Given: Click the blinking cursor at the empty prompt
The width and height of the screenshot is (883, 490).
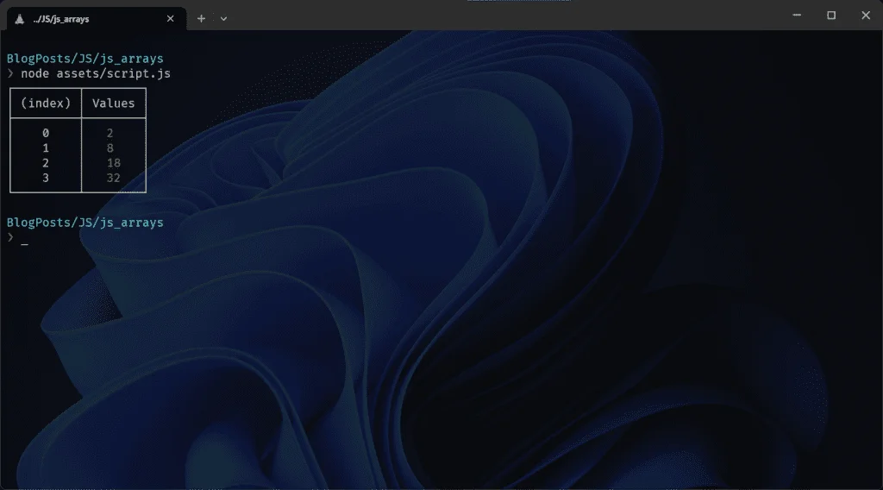Looking at the screenshot, I should pos(25,239).
